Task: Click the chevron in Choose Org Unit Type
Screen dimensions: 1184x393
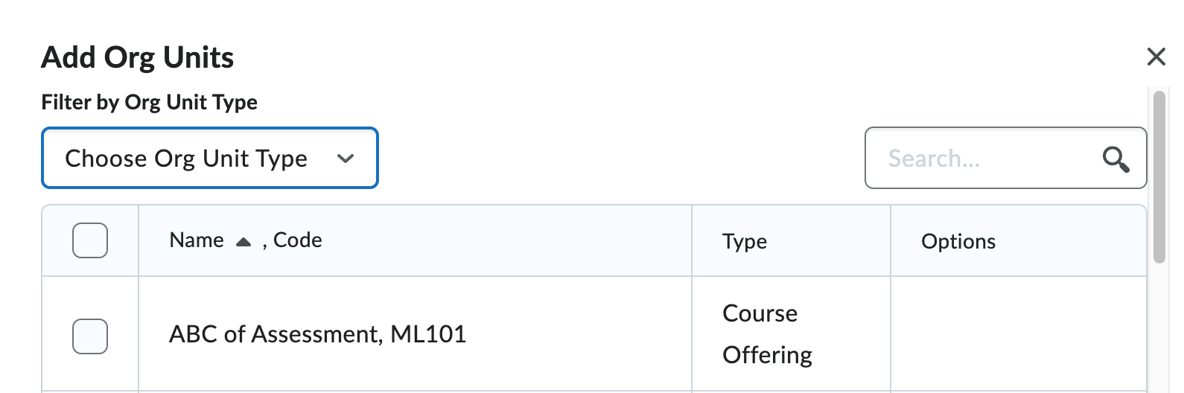Action: pos(345,159)
